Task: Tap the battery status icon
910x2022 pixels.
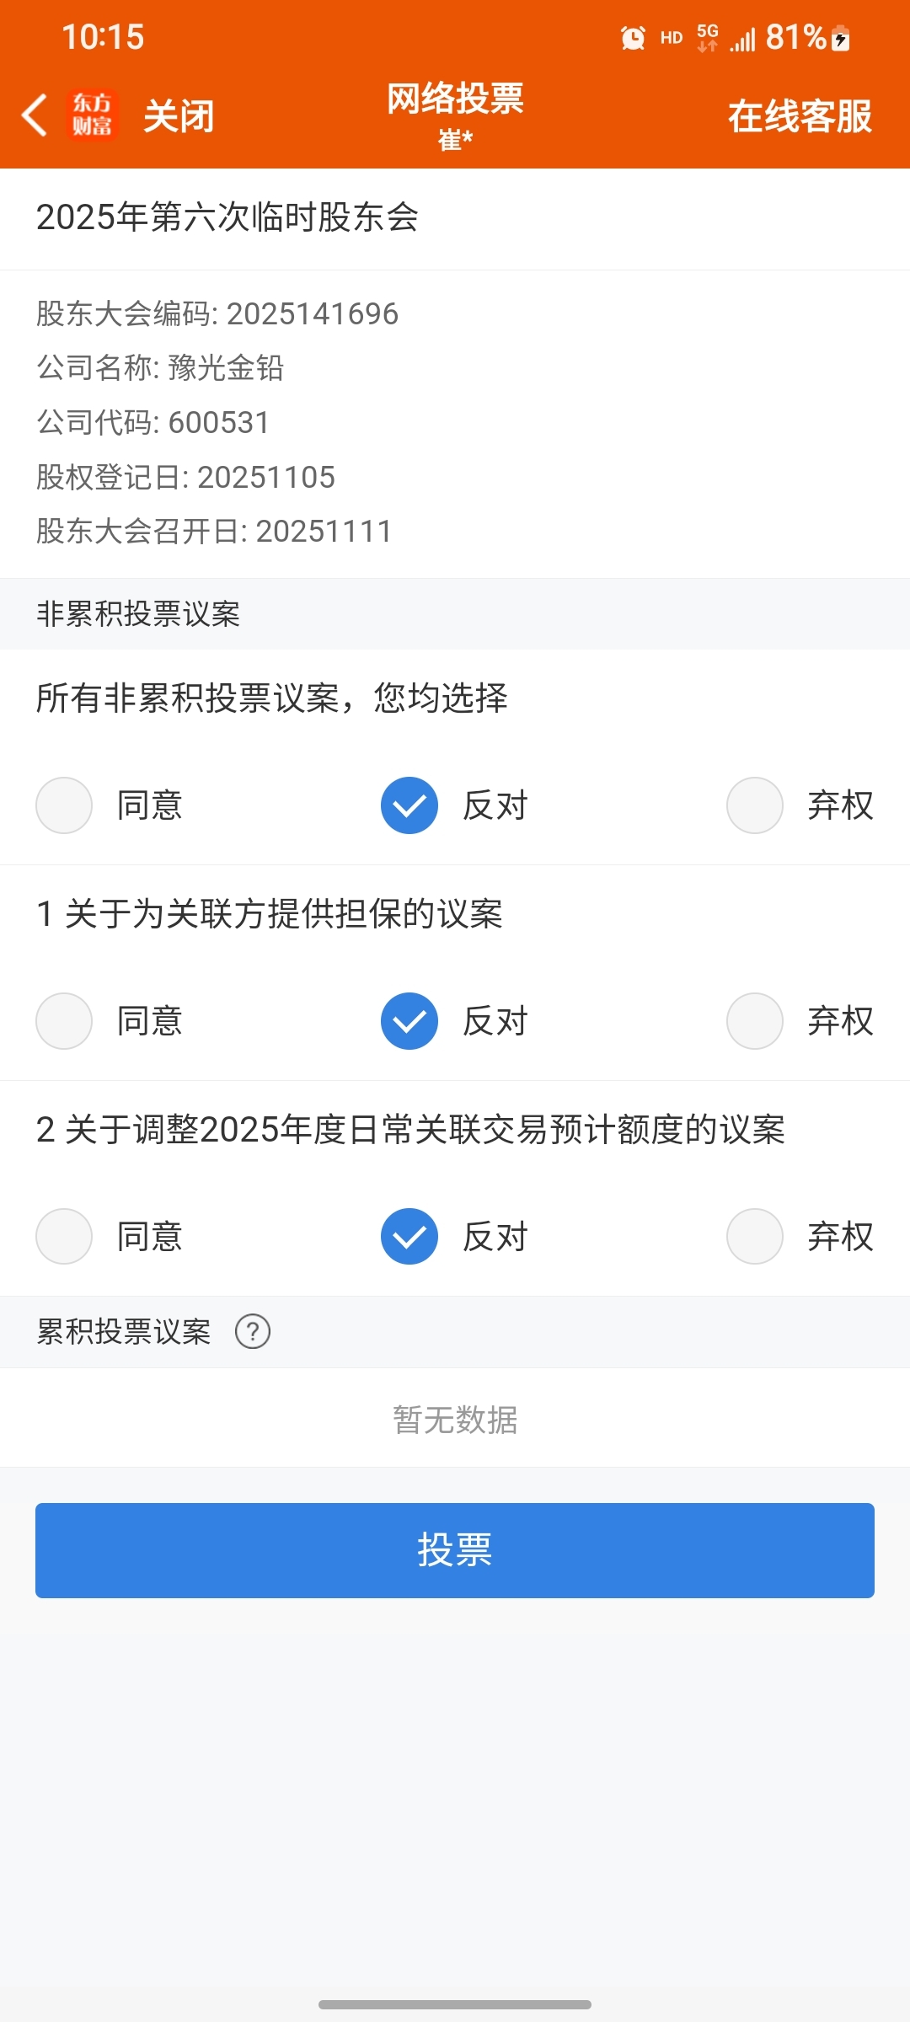Action: pyautogui.click(x=840, y=38)
